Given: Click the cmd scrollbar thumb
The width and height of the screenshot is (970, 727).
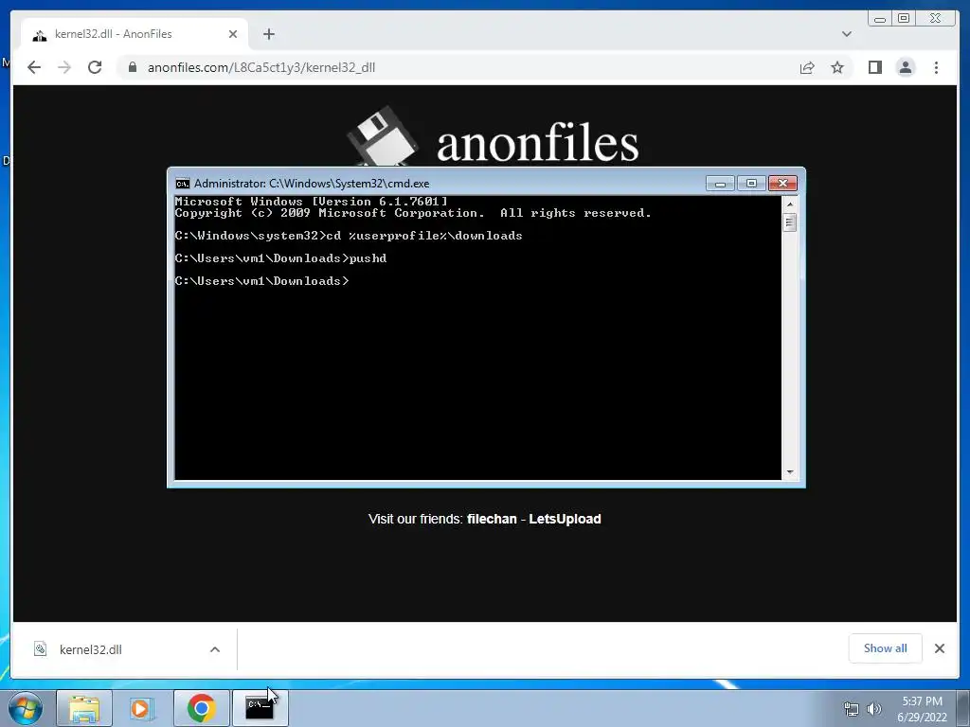Looking at the screenshot, I should click(x=789, y=222).
